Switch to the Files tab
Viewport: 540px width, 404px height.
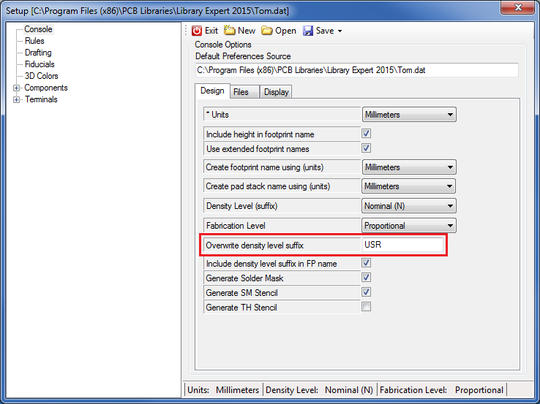pos(241,92)
